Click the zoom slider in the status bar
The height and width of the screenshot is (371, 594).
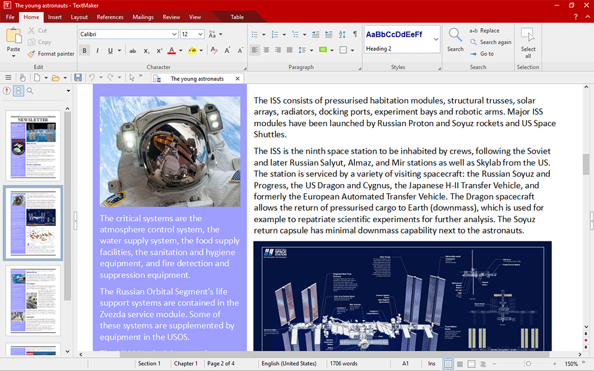click(528, 364)
